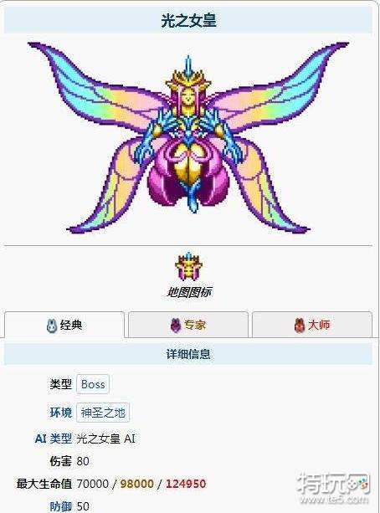
Task: Select the expert health value 98000
Action: coord(136,484)
